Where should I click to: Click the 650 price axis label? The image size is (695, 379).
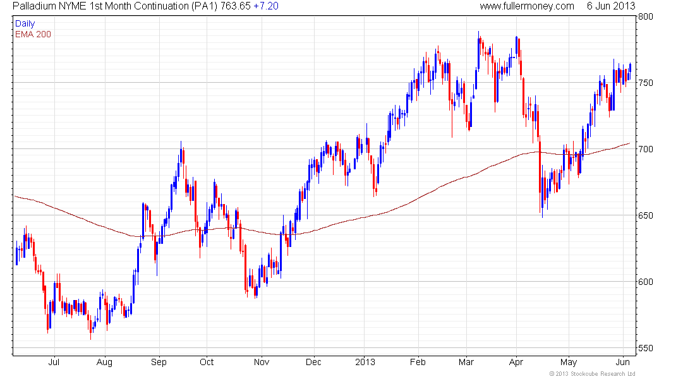645,215
